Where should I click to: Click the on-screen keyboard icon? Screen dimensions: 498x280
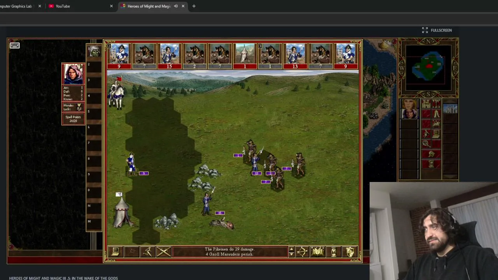pyautogui.click(x=15, y=45)
